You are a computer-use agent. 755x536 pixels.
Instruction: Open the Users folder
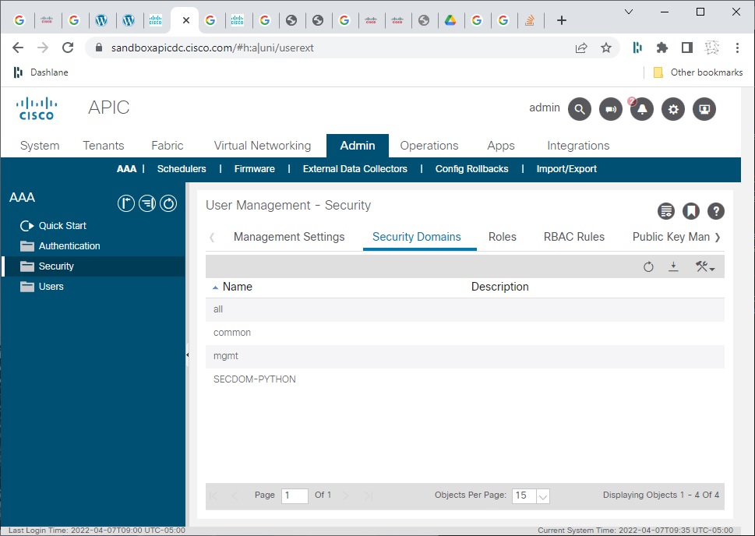tap(51, 287)
